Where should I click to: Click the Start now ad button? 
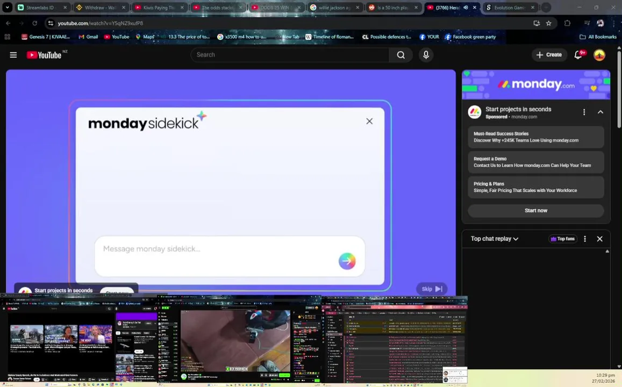pos(536,211)
